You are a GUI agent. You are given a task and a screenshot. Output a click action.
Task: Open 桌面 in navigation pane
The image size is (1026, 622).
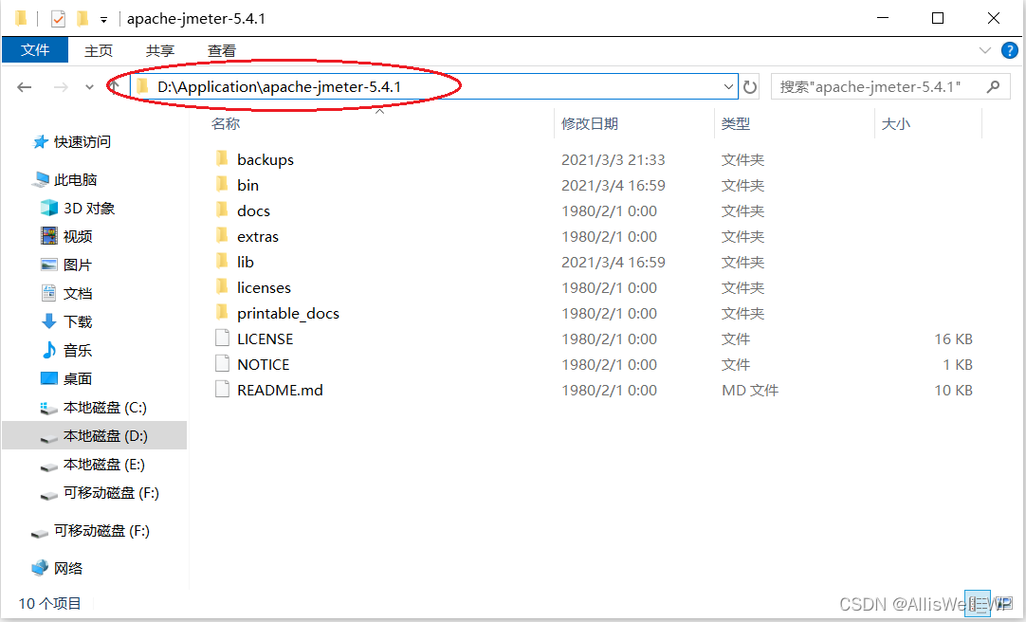click(x=66, y=378)
